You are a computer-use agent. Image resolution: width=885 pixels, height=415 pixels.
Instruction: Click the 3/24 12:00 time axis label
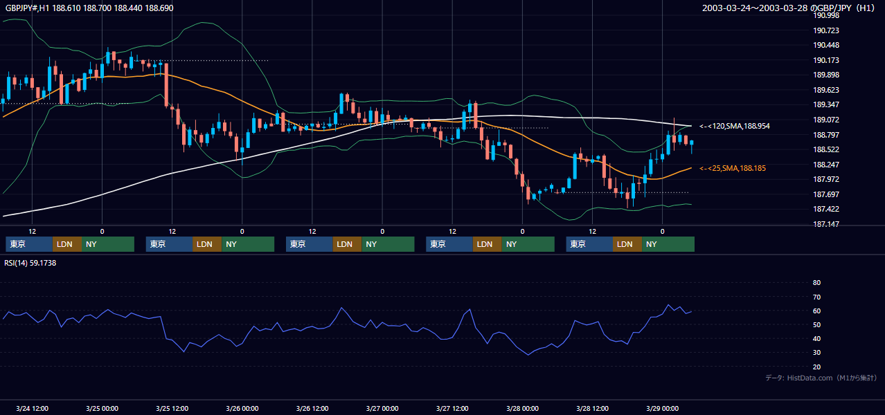tap(32, 408)
